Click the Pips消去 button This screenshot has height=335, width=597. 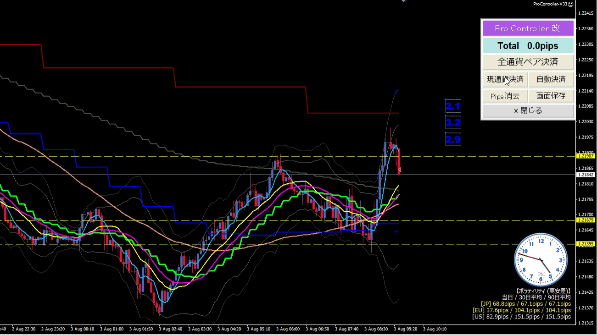pos(505,96)
